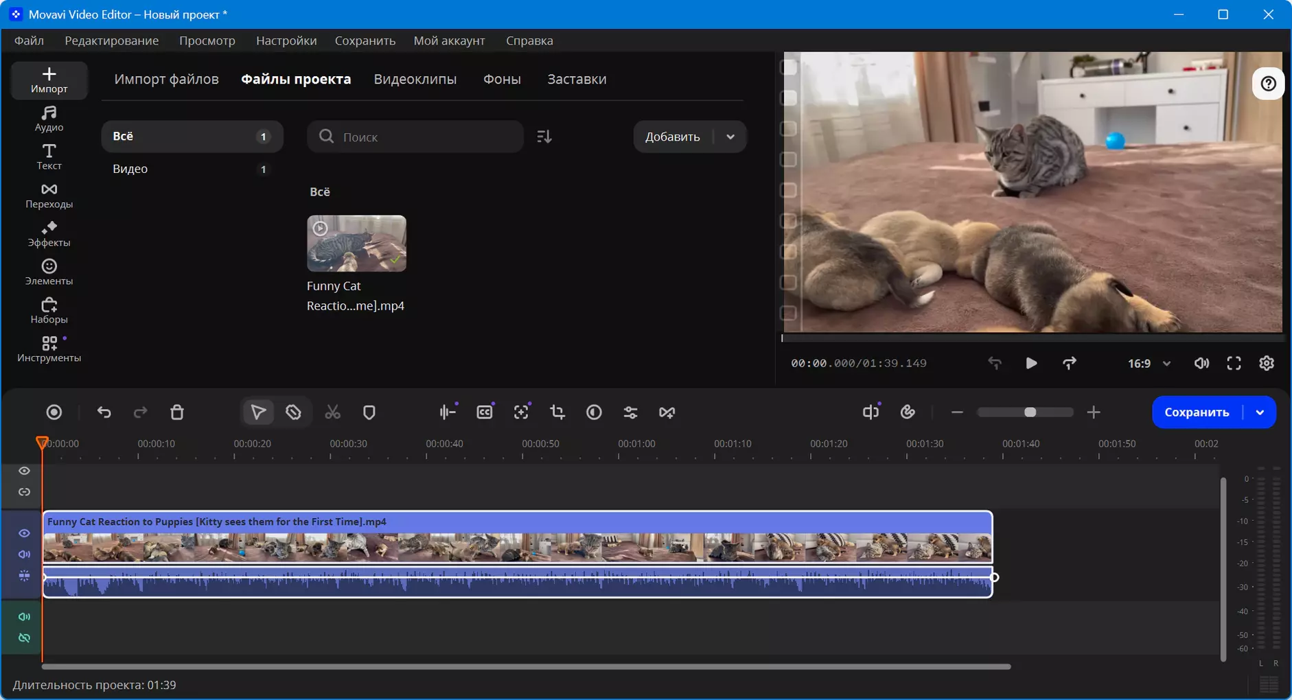Open the Transitions (Переходы) sidebar panel
Image resolution: width=1292 pixels, height=700 pixels.
(x=49, y=196)
